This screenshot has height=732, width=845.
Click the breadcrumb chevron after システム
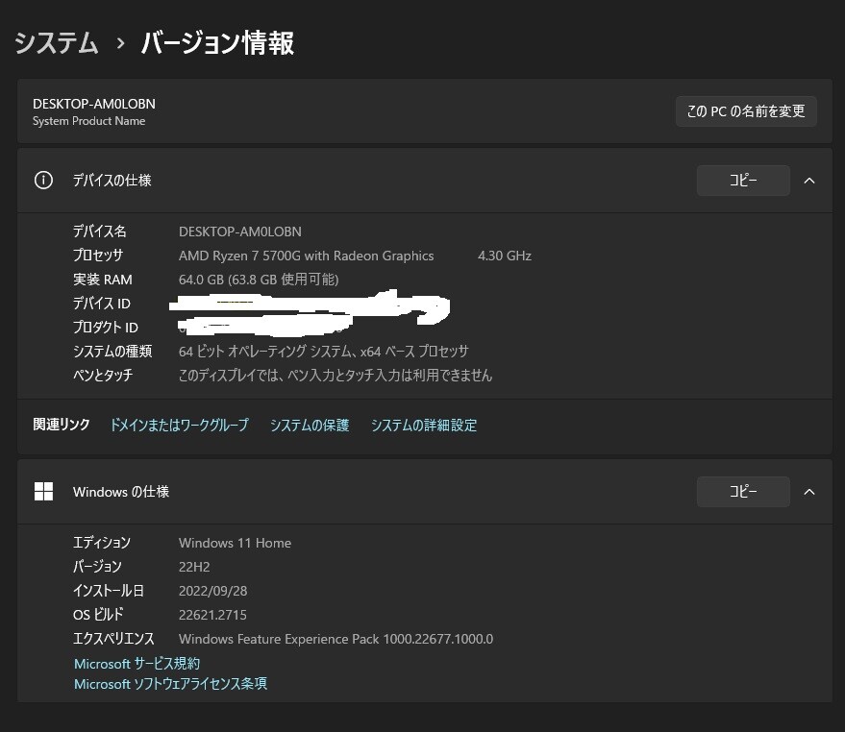[120, 43]
